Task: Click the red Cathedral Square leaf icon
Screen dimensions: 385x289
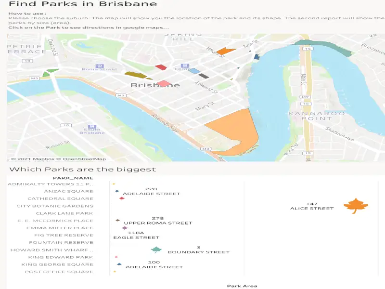Action: click(x=122, y=198)
